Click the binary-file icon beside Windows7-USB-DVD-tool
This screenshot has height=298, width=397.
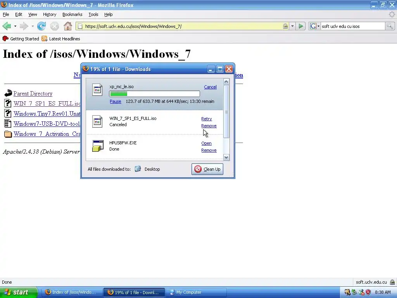coord(8,123)
